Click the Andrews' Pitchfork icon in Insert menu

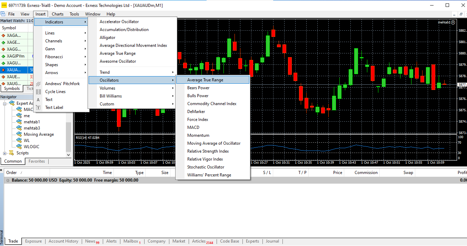[38, 84]
